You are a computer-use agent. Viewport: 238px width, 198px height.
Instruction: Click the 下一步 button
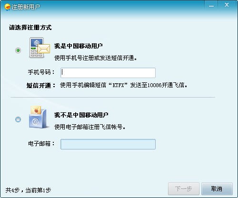(x=184, y=188)
